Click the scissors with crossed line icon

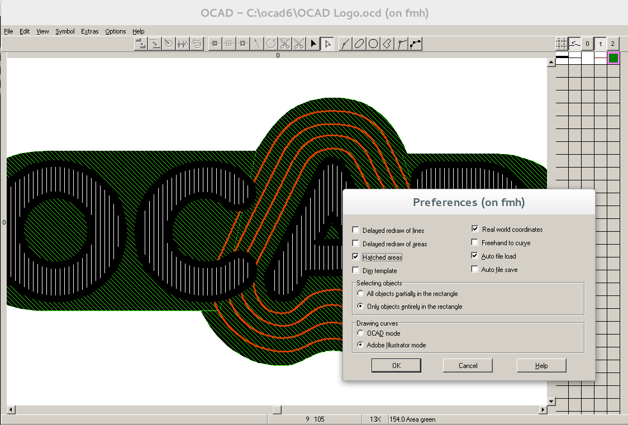click(x=285, y=44)
